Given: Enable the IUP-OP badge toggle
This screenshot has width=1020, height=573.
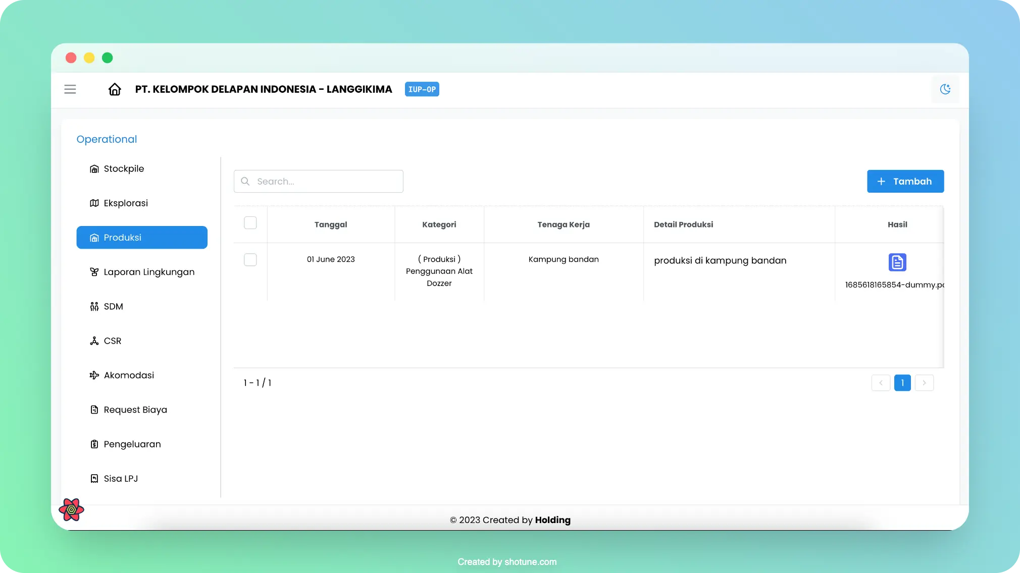Looking at the screenshot, I should pos(421,89).
